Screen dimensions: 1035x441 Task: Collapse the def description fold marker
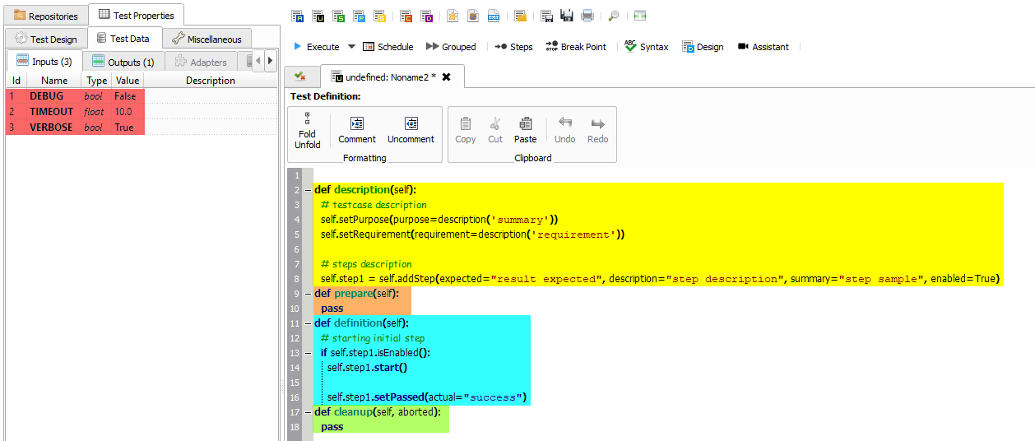[x=308, y=190]
